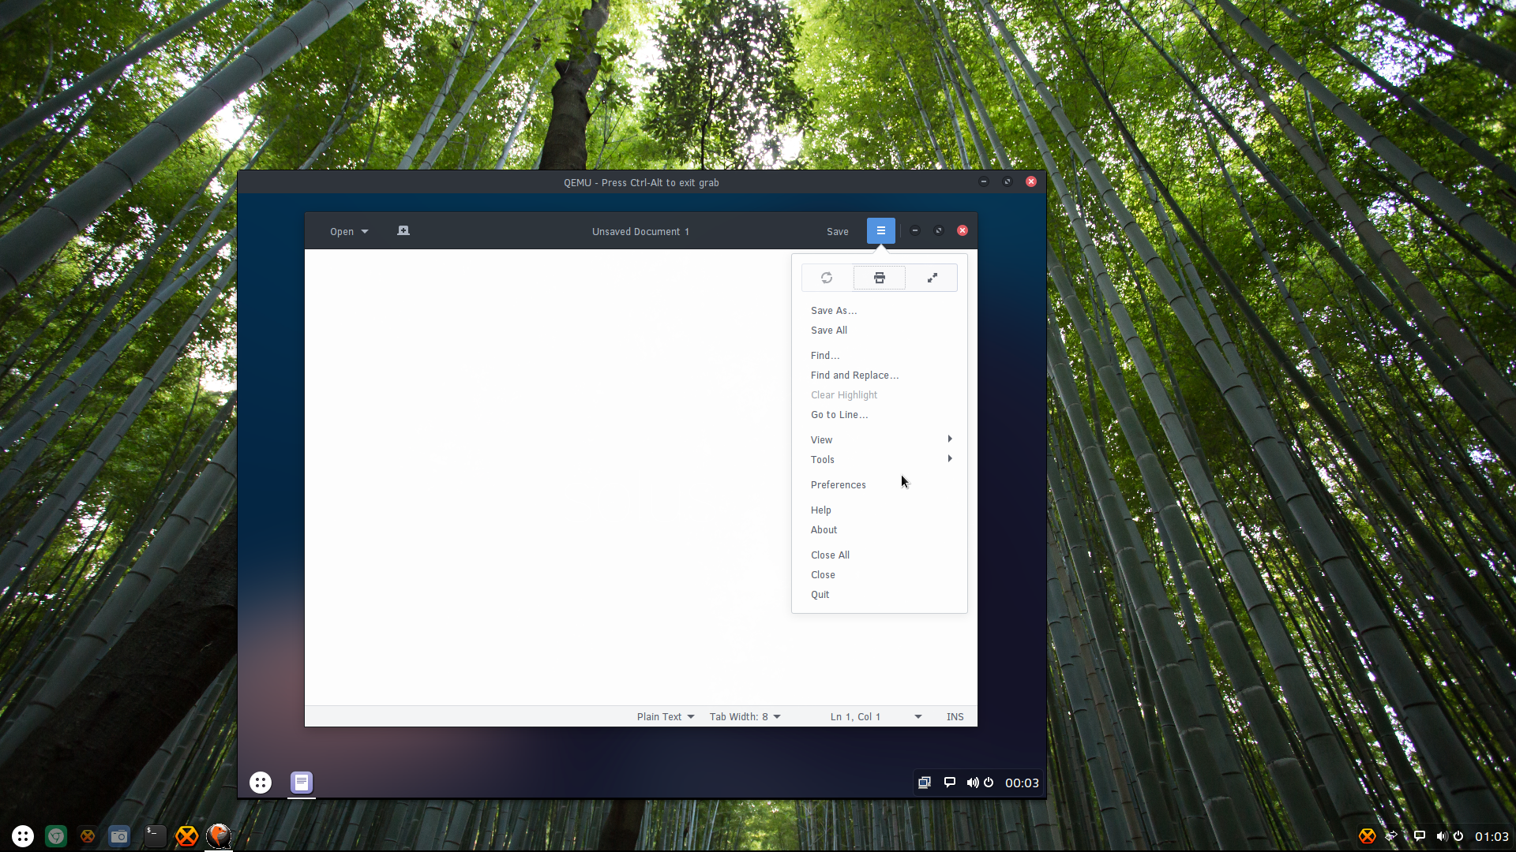The image size is (1516, 852).
Task: Click the INS status bar indicator
Action: click(x=955, y=717)
